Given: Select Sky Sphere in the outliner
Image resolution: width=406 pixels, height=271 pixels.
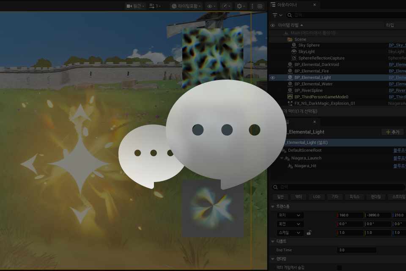Looking at the screenshot, I should [309, 45].
